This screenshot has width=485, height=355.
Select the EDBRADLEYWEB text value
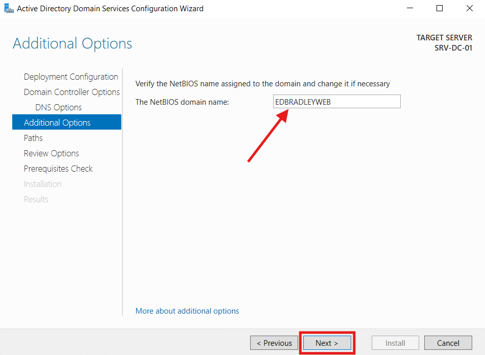(304, 101)
